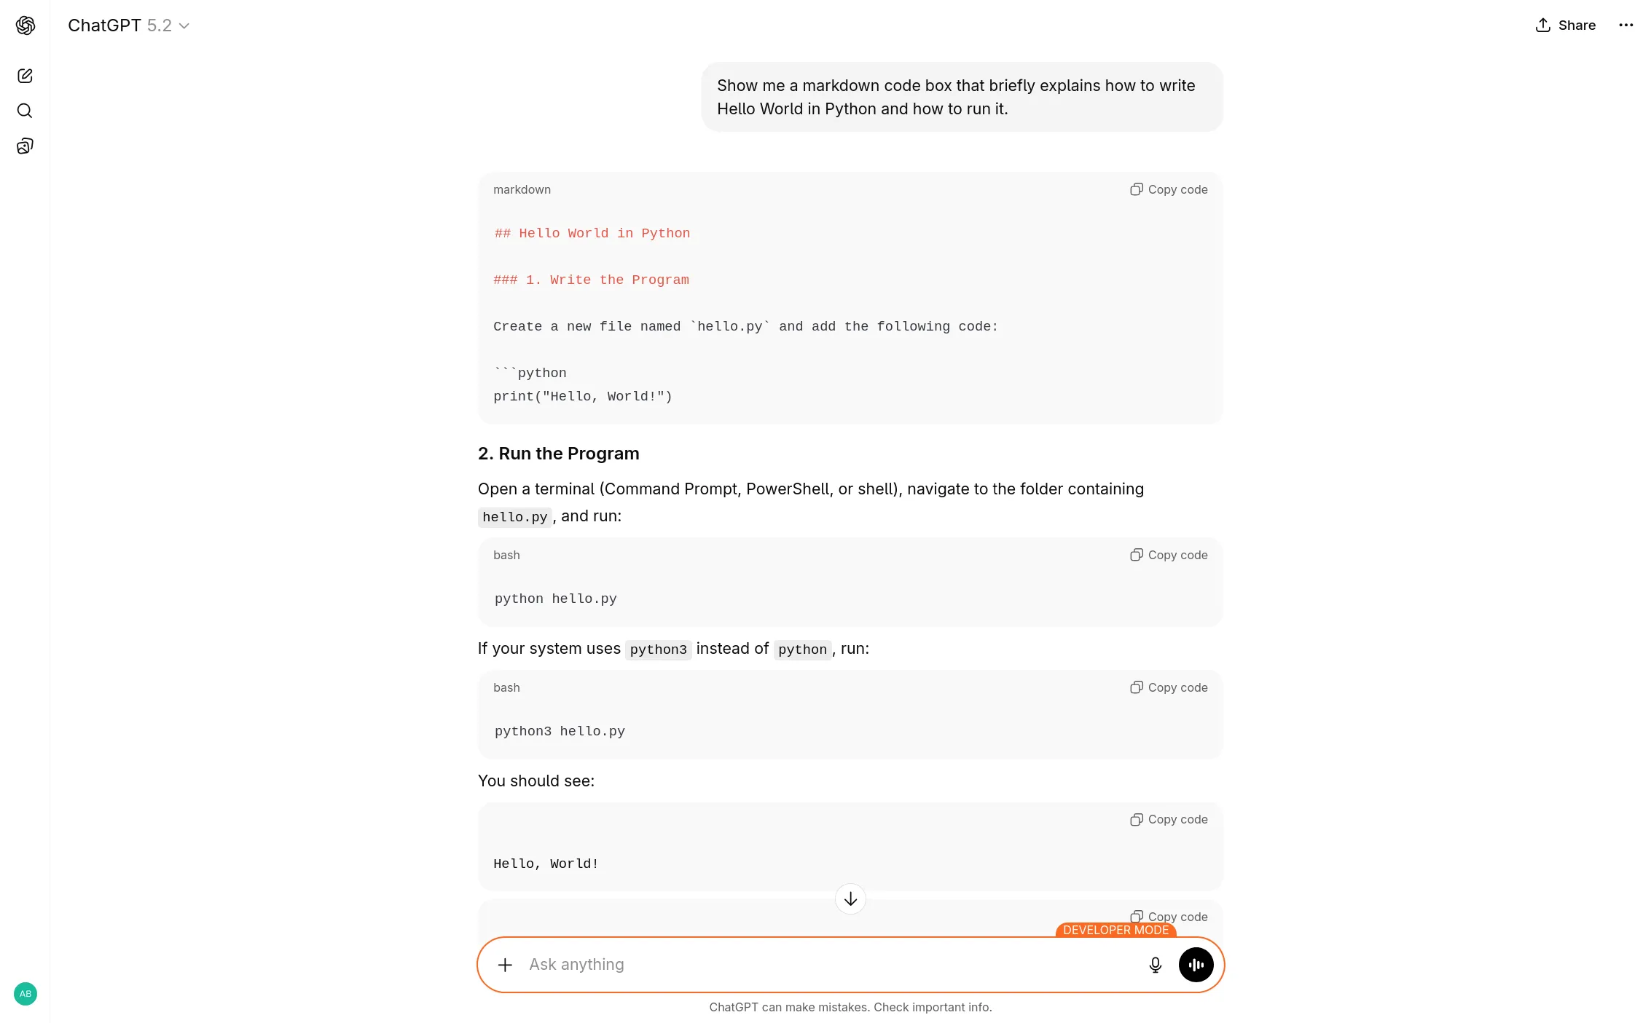The width and height of the screenshot is (1651, 1023).
Task: Open the attachment plus icon
Action: (x=505, y=964)
